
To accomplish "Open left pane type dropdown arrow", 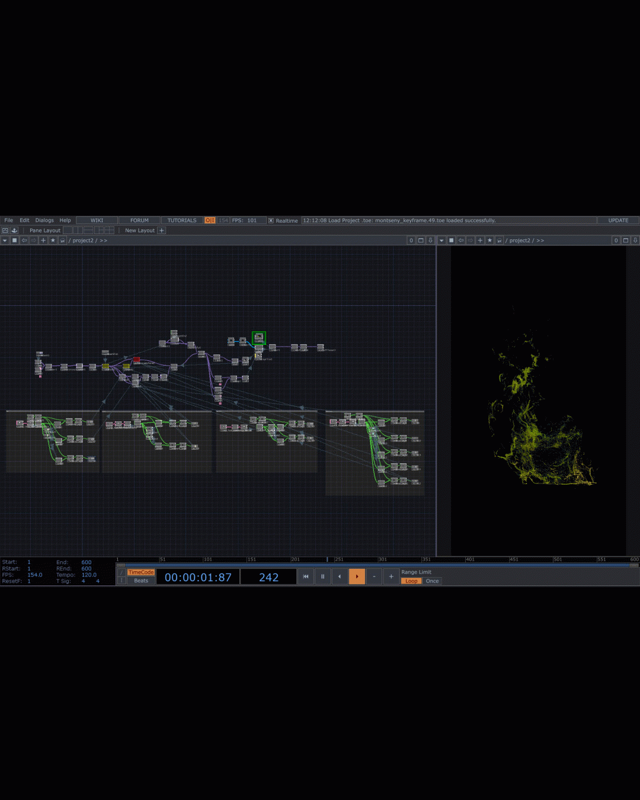I will (5, 241).
